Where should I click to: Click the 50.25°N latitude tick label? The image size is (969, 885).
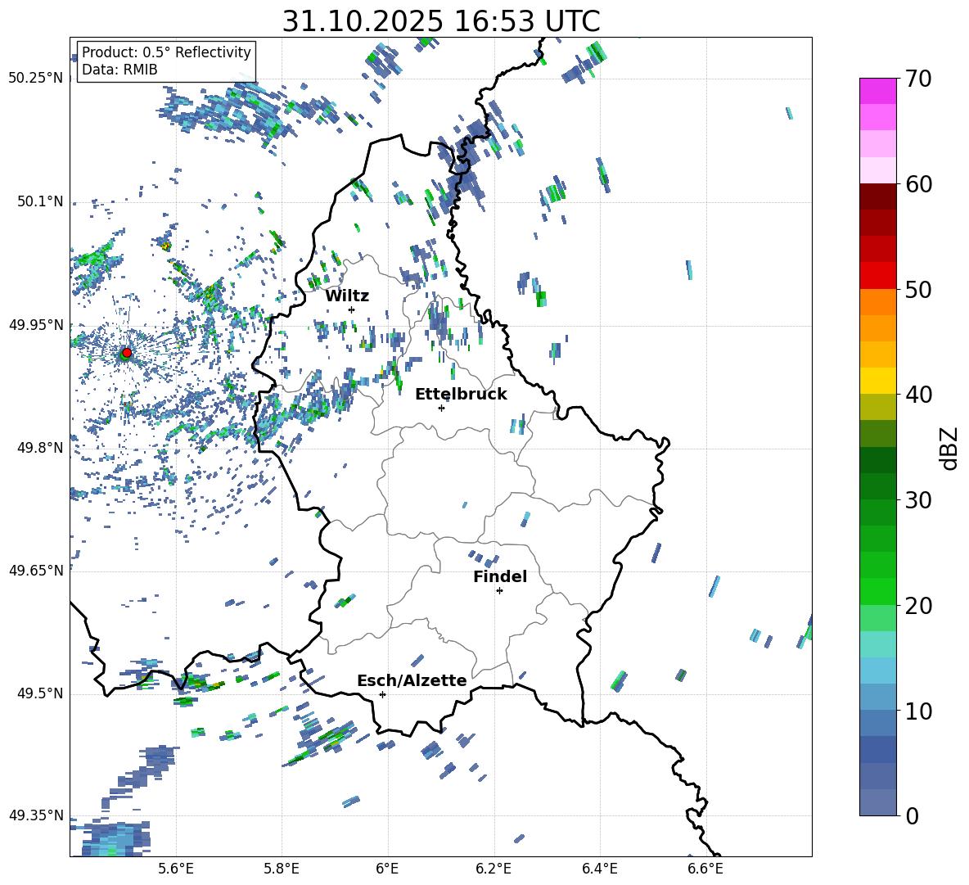pos(36,79)
